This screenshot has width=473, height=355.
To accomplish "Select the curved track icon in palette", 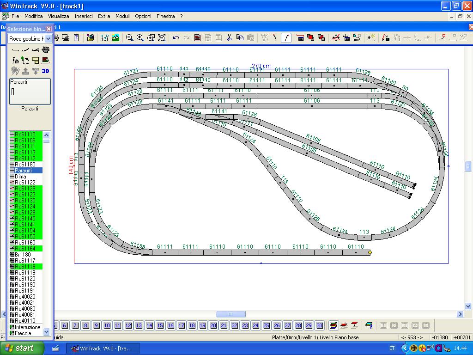I will point(26,49).
